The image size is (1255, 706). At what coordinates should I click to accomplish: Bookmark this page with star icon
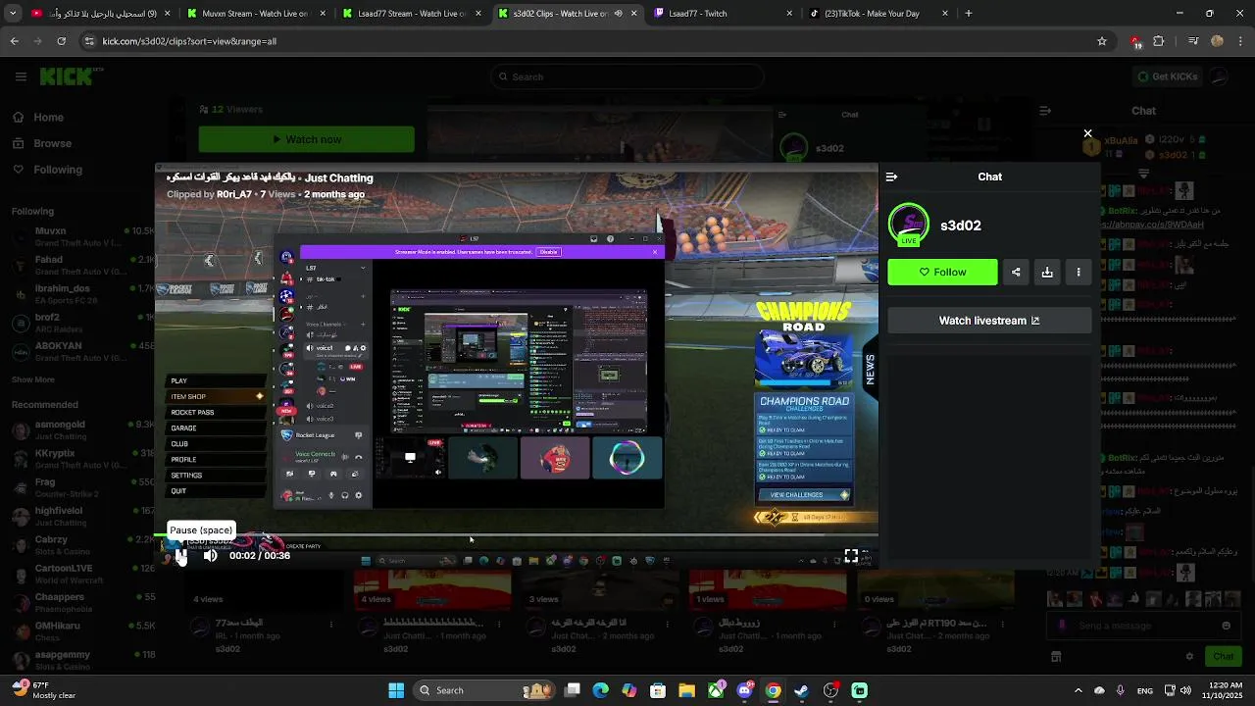(1102, 41)
